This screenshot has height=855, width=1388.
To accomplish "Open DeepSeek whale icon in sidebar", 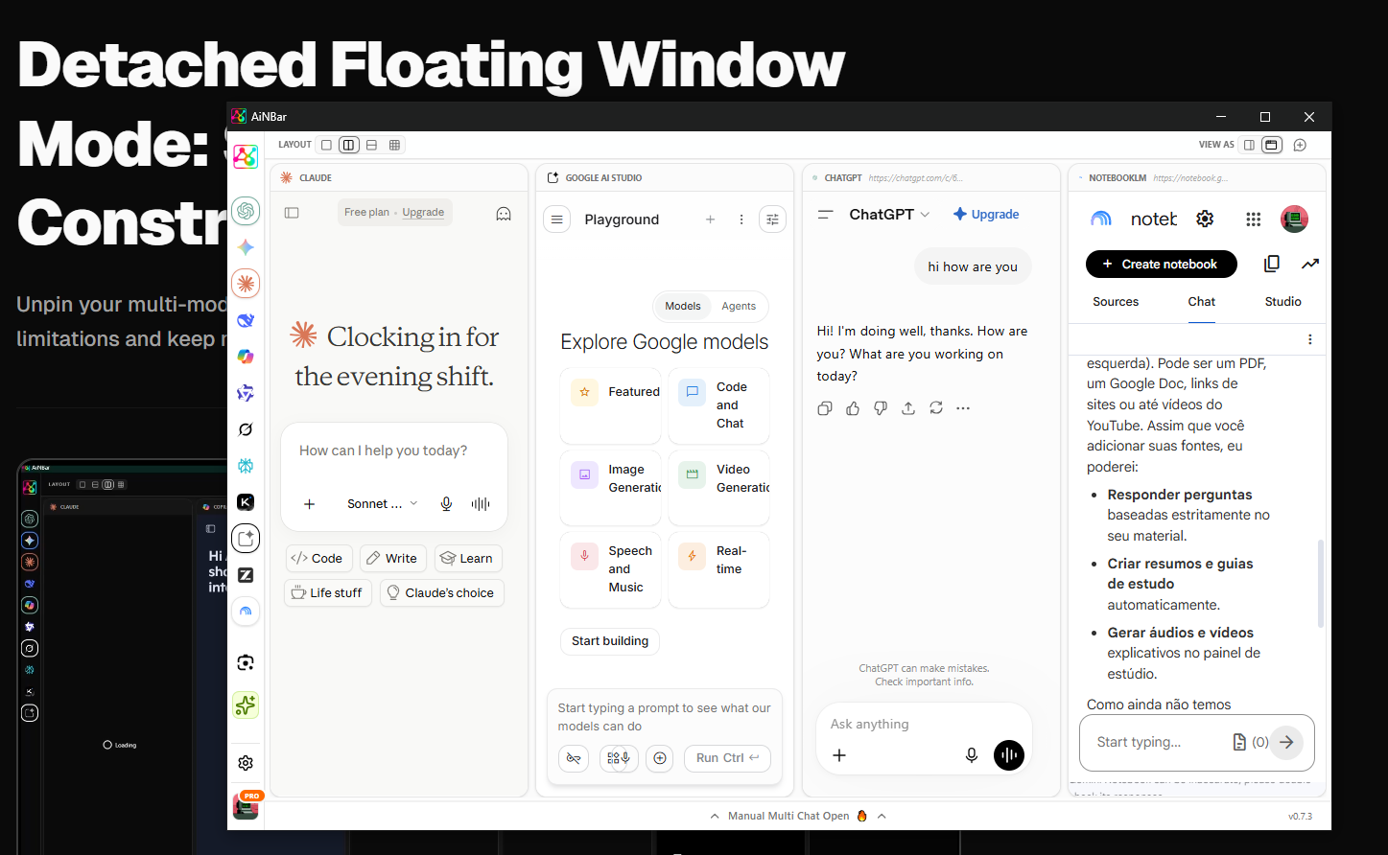I will 246,320.
